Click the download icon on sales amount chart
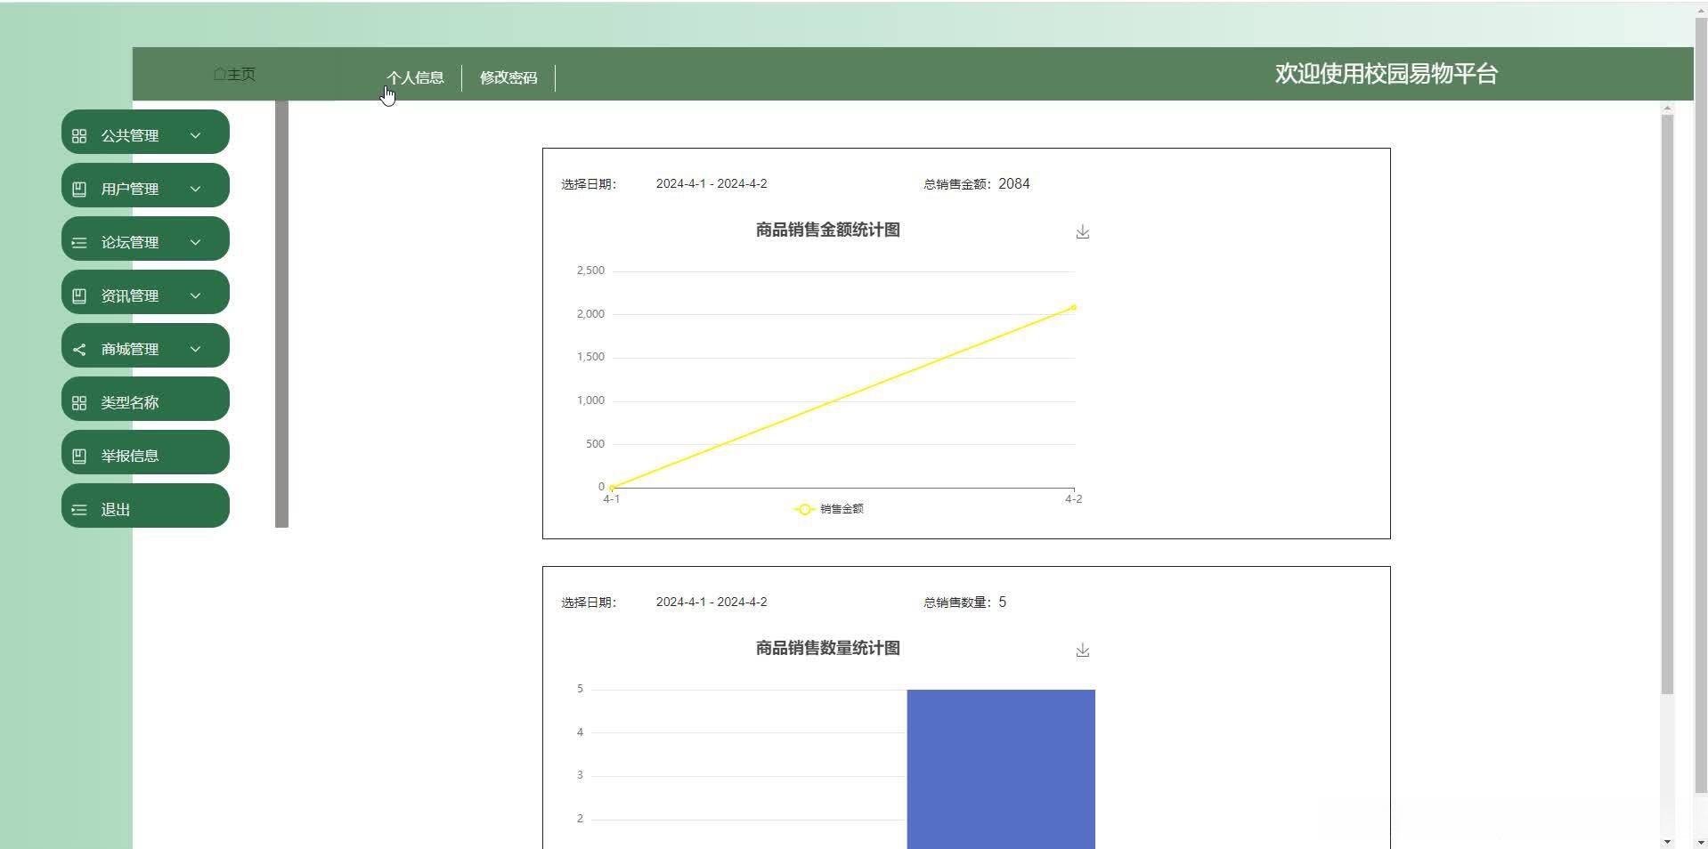The image size is (1708, 849). [x=1083, y=231]
